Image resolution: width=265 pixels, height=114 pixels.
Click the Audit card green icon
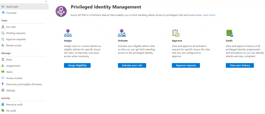click(230, 33)
